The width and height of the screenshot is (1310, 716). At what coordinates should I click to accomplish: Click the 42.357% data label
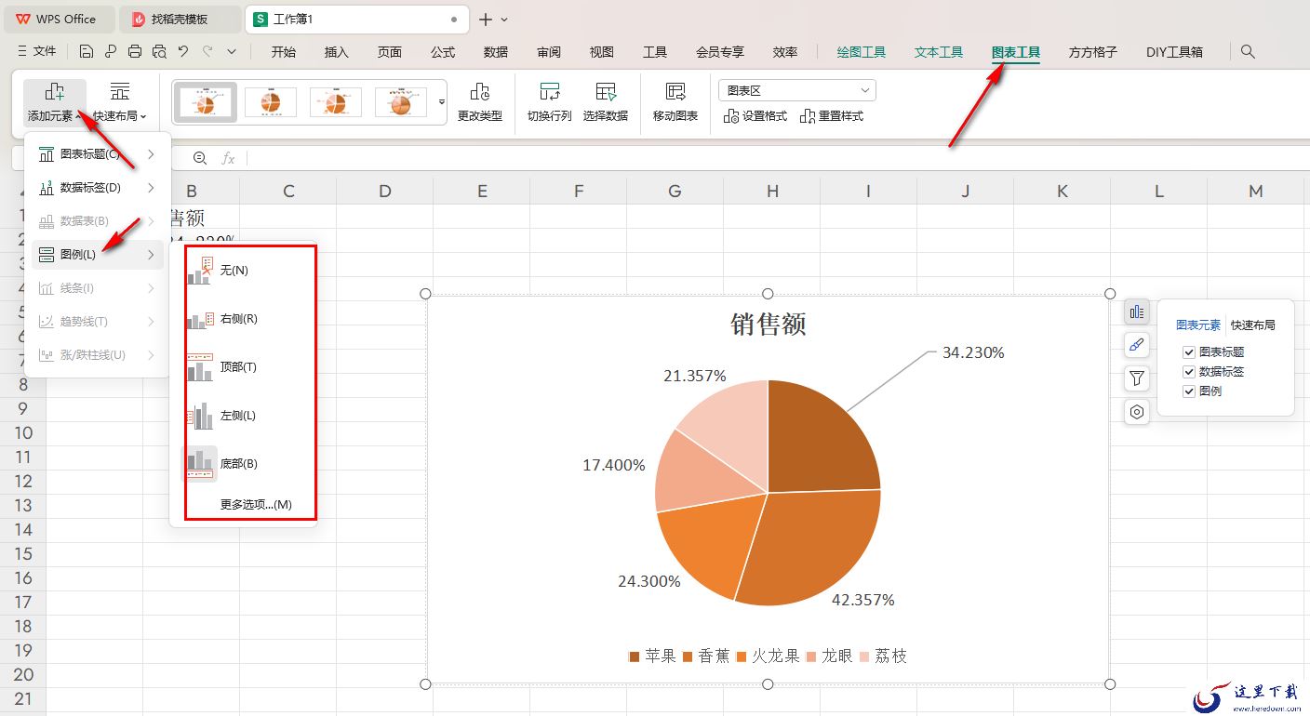862,601
